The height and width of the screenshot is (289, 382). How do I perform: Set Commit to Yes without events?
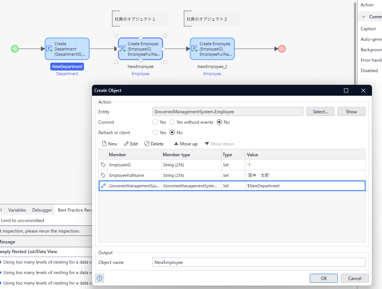coord(172,122)
